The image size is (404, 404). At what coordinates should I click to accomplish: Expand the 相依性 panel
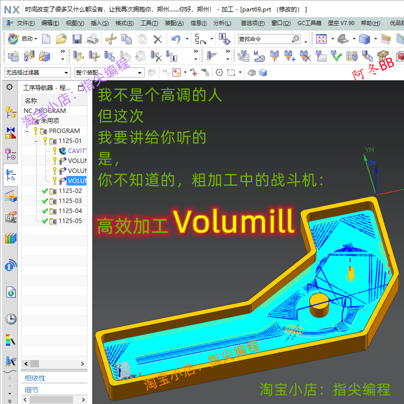coord(34,378)
